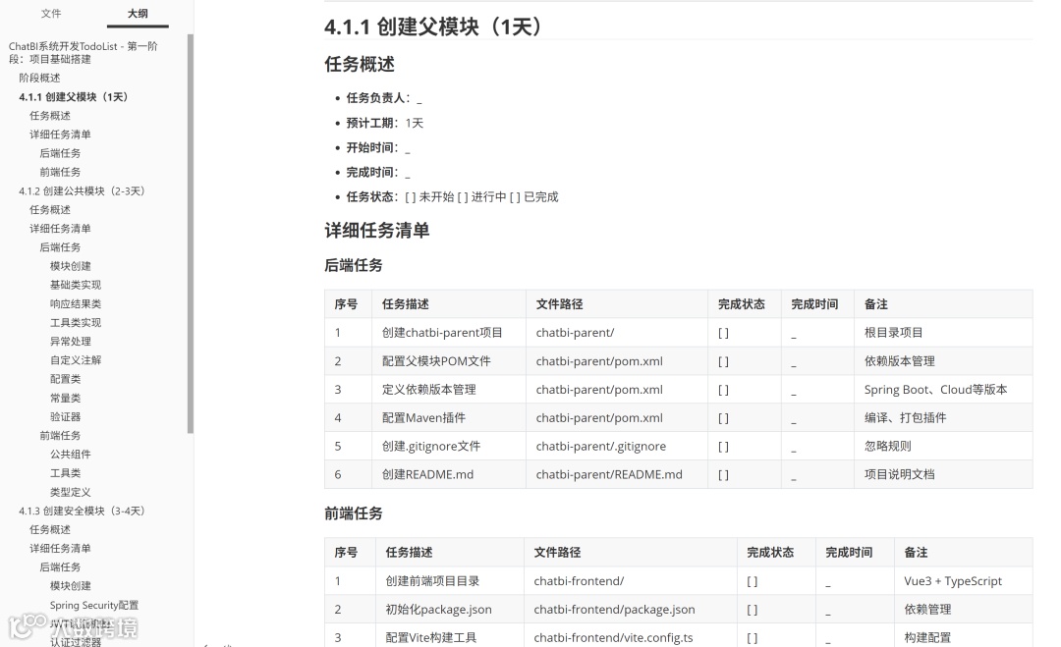Go to 工具类实现 outline item
Viewport: 1061px width, 647px height.
(75, 322)
